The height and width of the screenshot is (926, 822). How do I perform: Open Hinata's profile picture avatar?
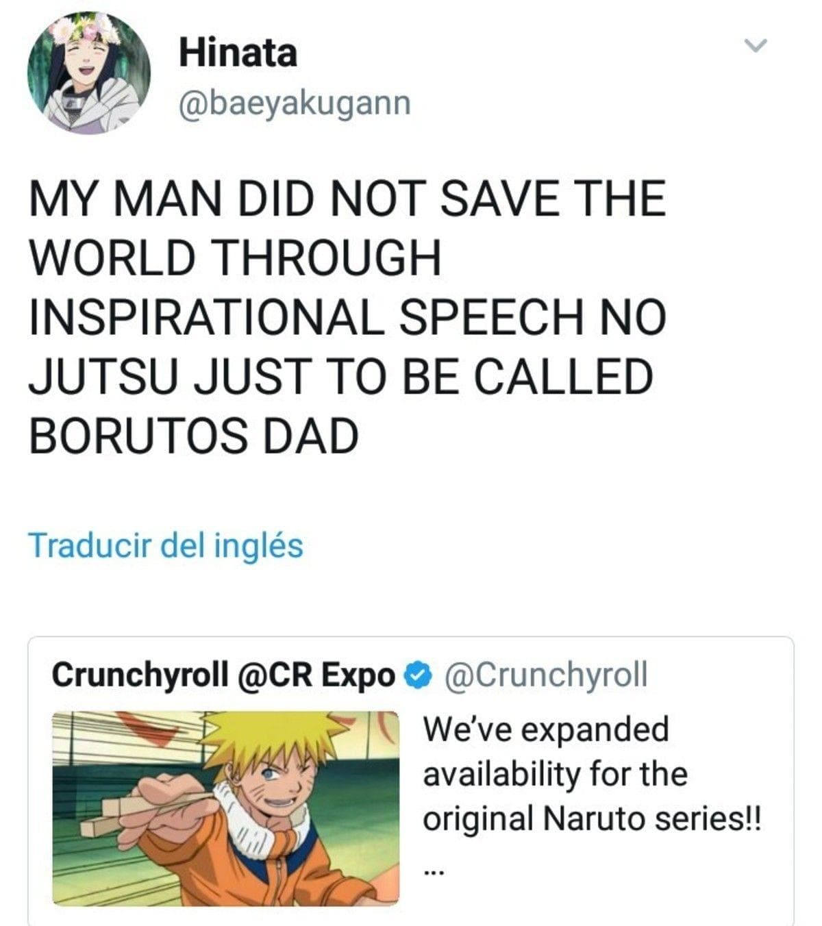pos(89,72)
